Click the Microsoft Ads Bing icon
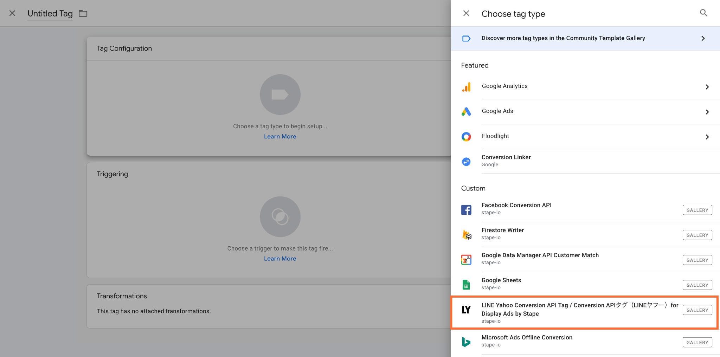Viewport: 720px width, 357px height. tap(466, 342)
